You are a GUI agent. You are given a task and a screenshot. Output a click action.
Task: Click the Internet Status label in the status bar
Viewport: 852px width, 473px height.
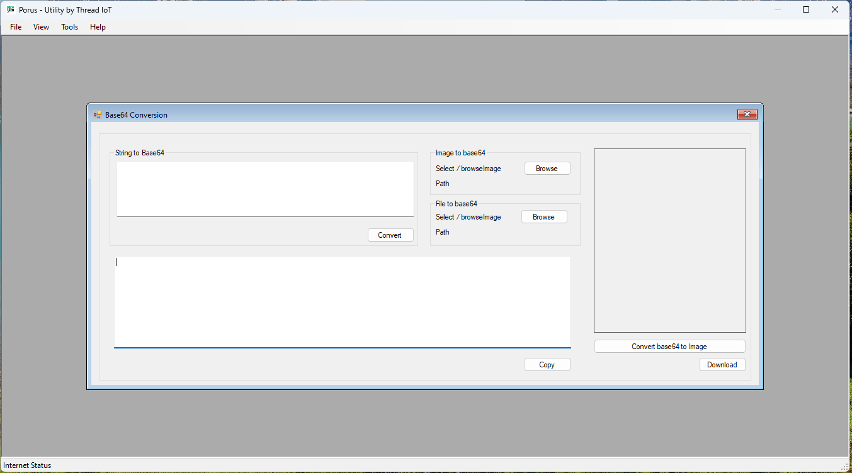click(x=27, y=465)
